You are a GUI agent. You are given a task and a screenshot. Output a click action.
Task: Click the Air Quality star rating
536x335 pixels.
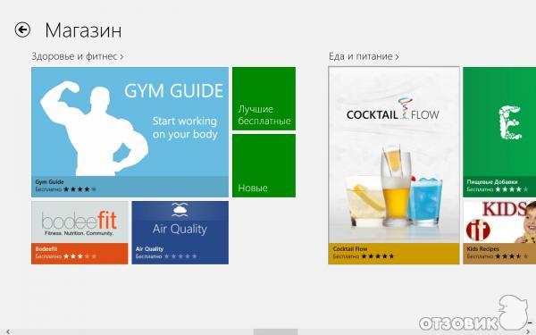(x=180, y=256)
